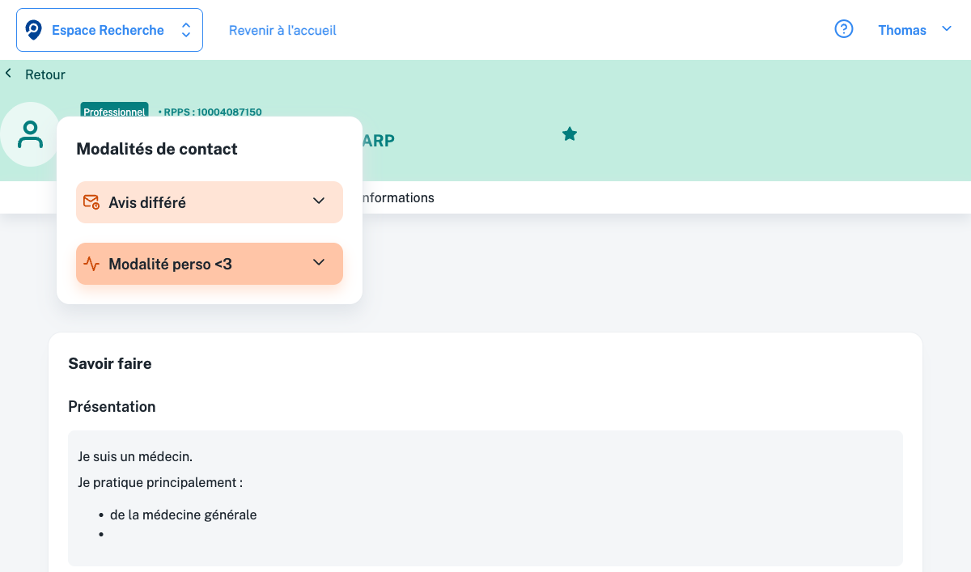The width and height of the screenshot is (971, 572).
Task: Open the Thomas user menu
Action: (x=902, y=30)
